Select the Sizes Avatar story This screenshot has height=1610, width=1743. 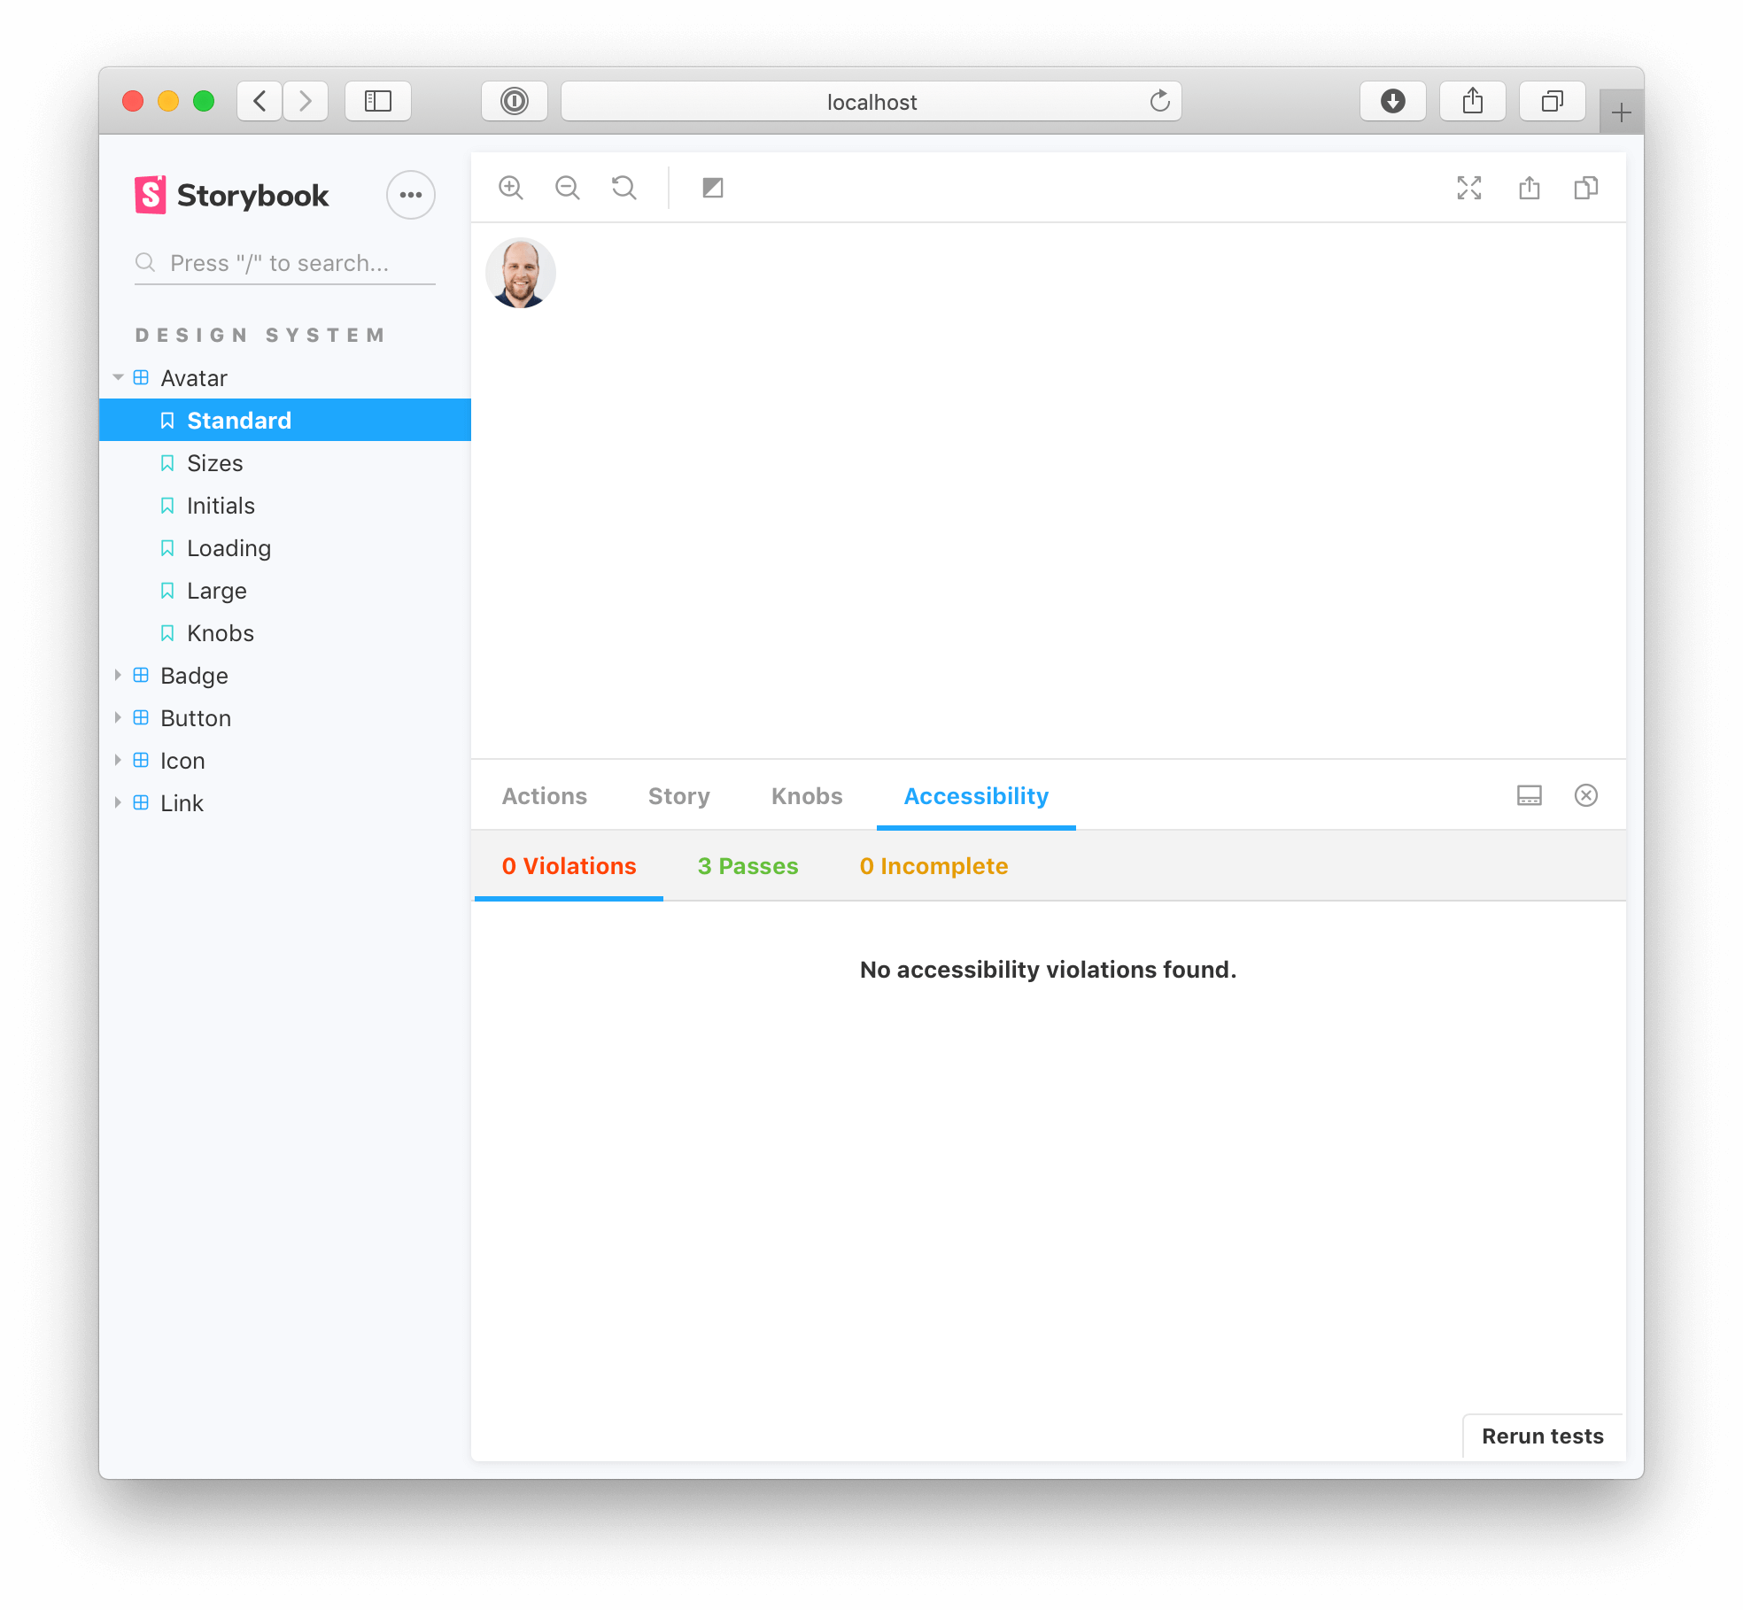coord(213,463)
